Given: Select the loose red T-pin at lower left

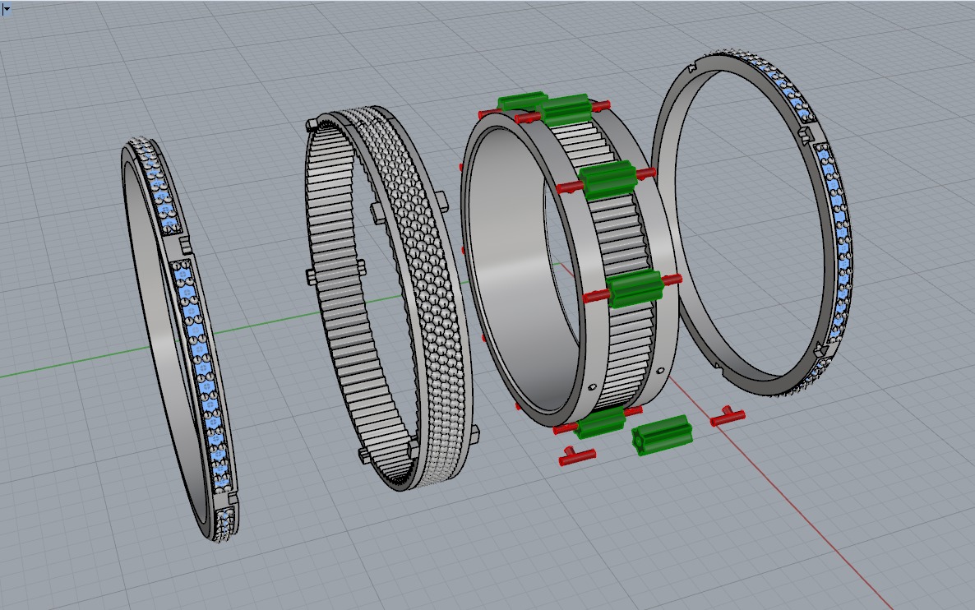Looking at the screenshot, I should pos(576,455).
